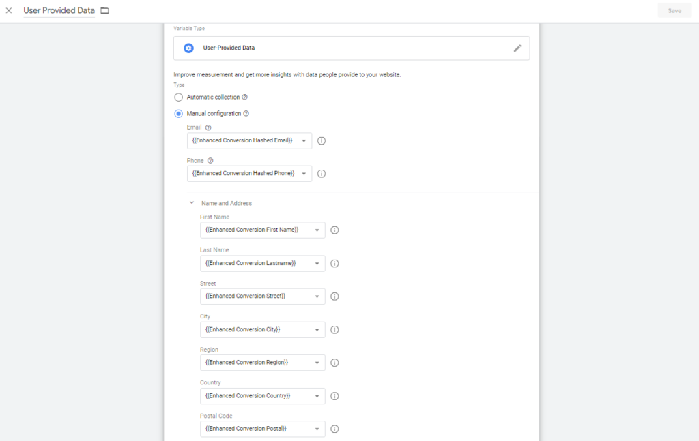699x441 pixels.
Task: Click the pencil edit icon for variable type
Action: 517,48
